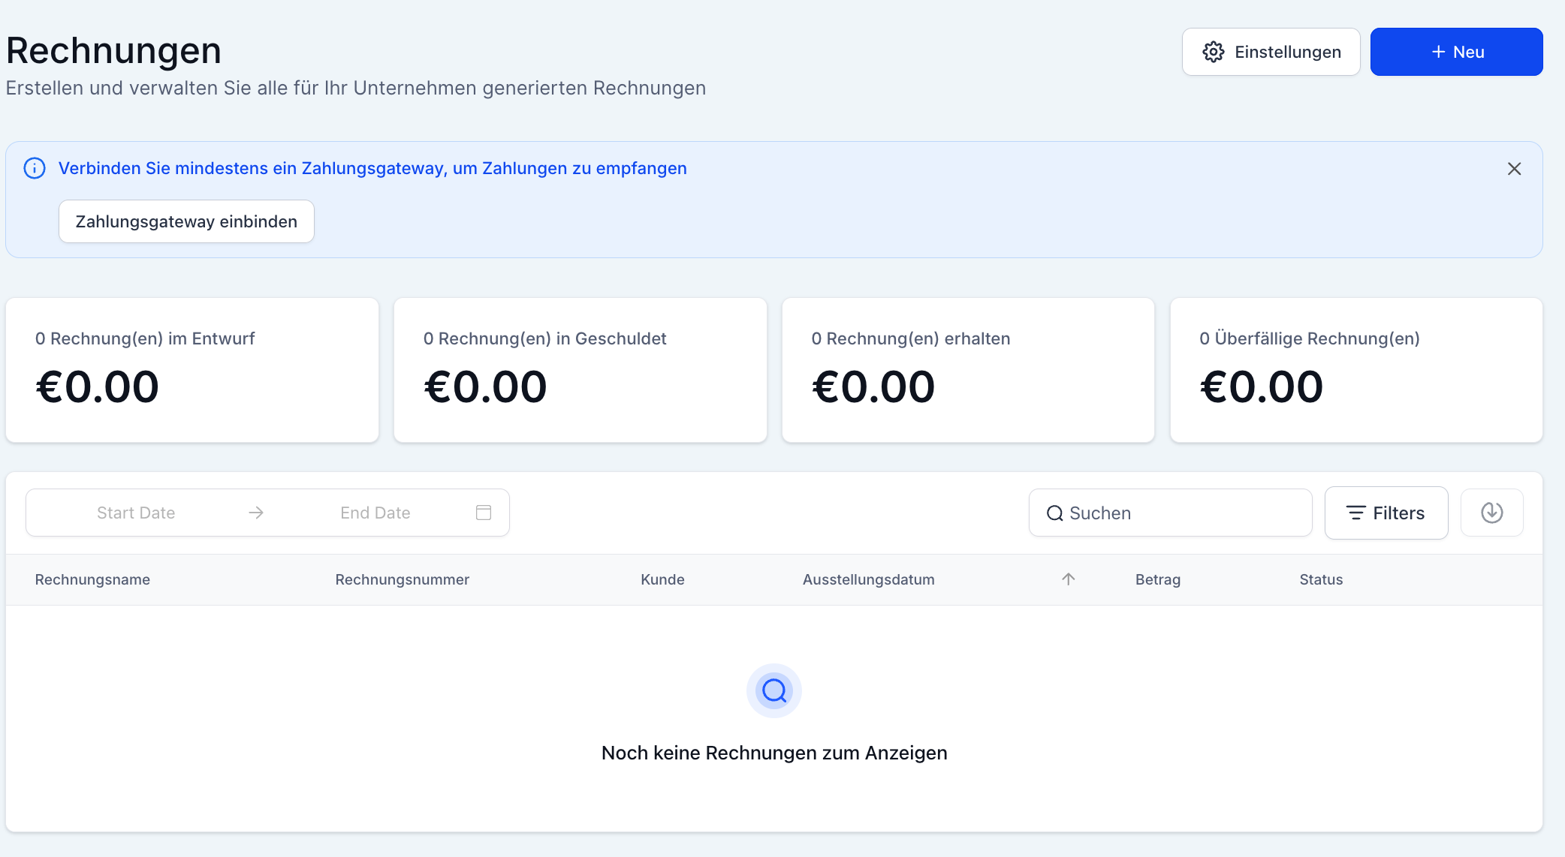Expand the Filters options panel
This screenshot has width=1565, height=857.
[1386, 513]
